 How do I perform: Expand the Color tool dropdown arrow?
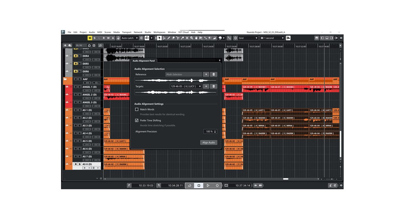(224, 38)
